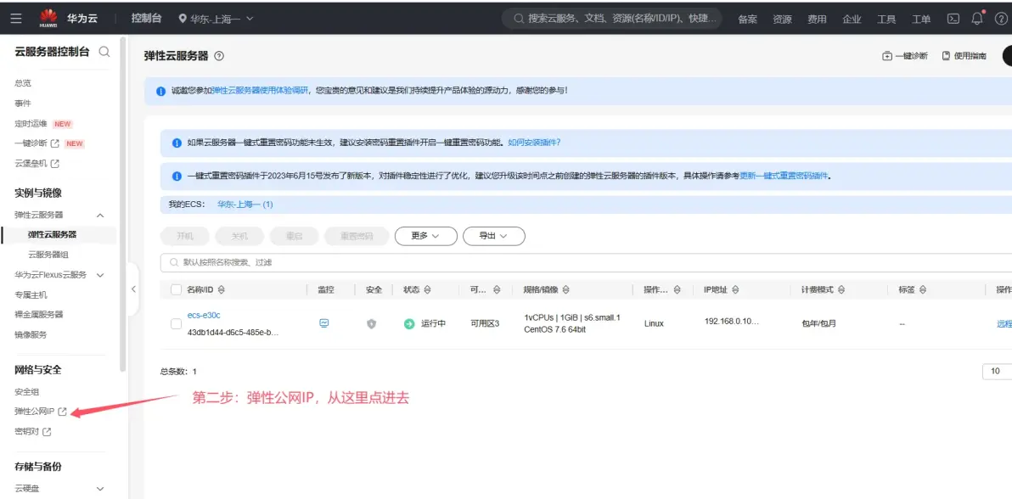The image size is (1012, 499).
Task: Open 一键诊断 in sidebar
Action: 31,143
